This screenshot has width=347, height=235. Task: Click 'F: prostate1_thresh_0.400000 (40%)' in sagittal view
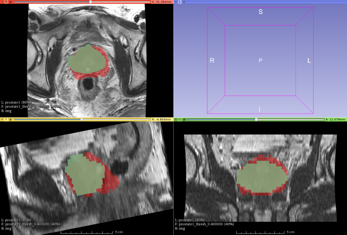point(31,224)
